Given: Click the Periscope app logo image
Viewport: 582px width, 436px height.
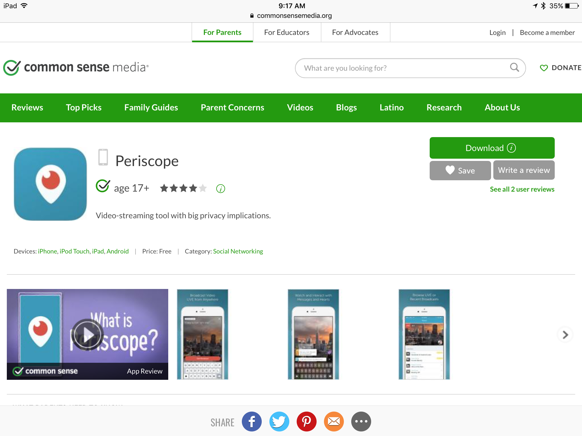Looking at the screenshot, I should pyautogui.click(x=50, y=184).
